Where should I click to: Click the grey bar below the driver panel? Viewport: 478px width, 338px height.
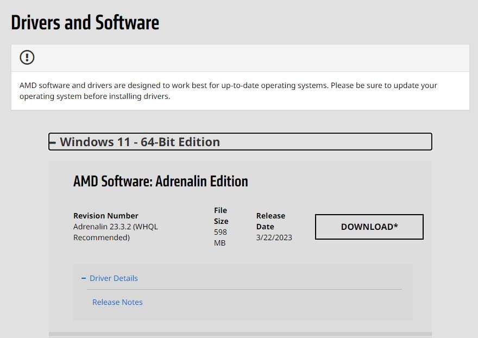click(x=240, y=334)
